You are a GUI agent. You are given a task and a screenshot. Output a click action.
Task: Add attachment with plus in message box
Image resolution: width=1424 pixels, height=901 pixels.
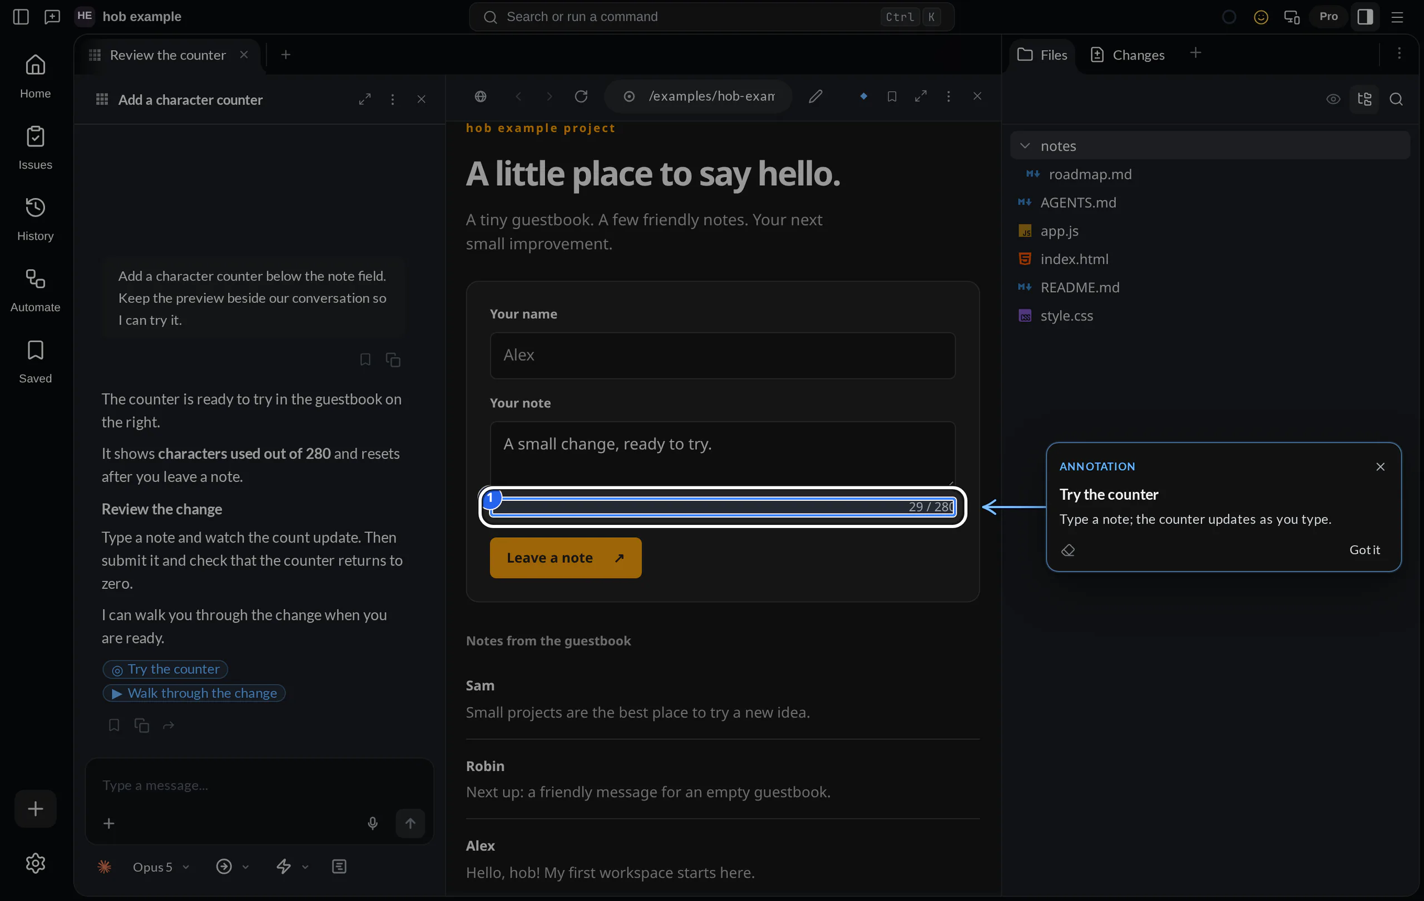tap(109, 823)
